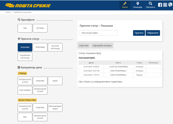Click the tracking number input field
The image size is (173, 124).
(98, 33)
